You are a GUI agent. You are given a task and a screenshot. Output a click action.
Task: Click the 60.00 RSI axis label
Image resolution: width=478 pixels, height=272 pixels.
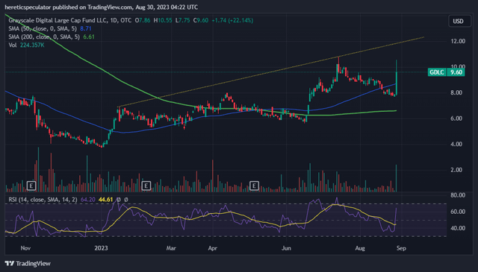(458, 212)
